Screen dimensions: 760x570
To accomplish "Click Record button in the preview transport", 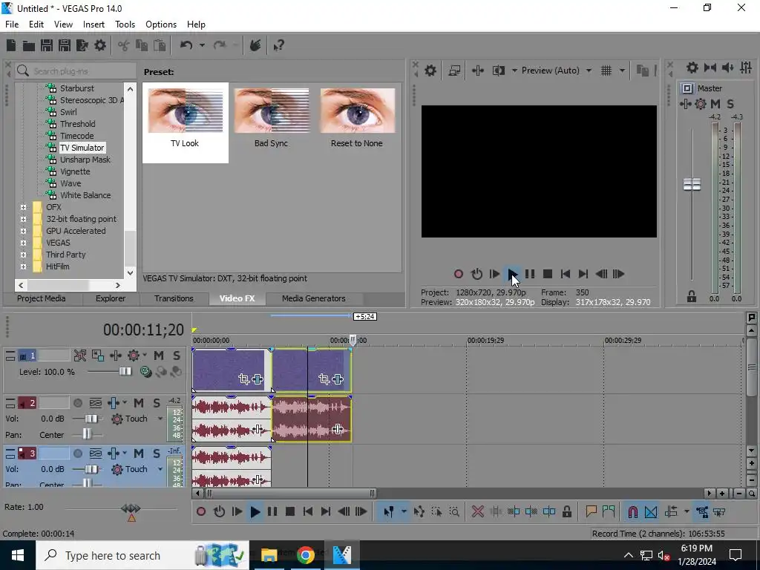I will click(x=459, y=275).
